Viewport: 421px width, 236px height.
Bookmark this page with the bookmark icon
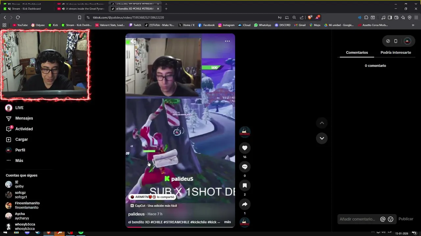point(80,17)
